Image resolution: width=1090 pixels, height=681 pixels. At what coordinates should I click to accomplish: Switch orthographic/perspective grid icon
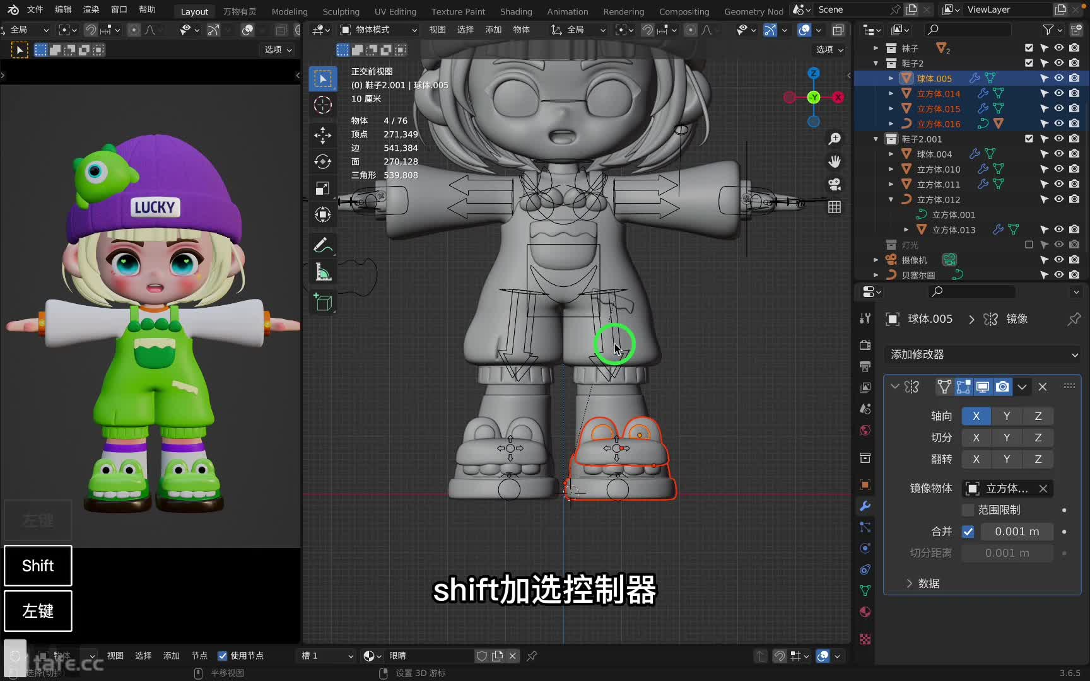[835, 207]
